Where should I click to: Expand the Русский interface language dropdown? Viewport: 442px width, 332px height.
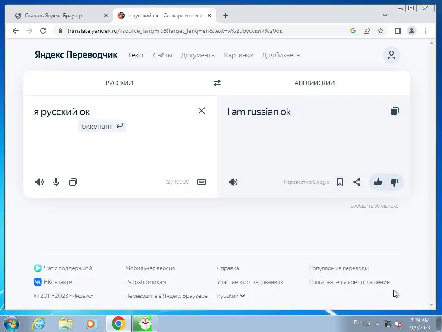(x=231, y=296)
